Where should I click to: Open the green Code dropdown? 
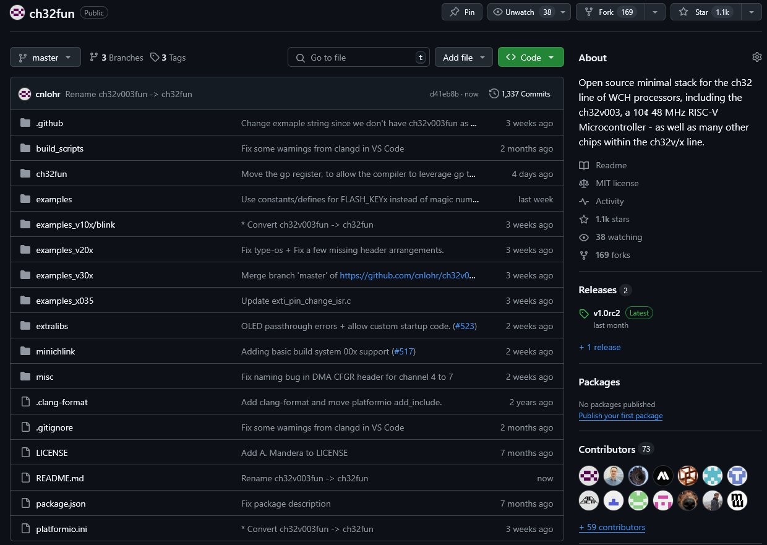click(531, 58)
